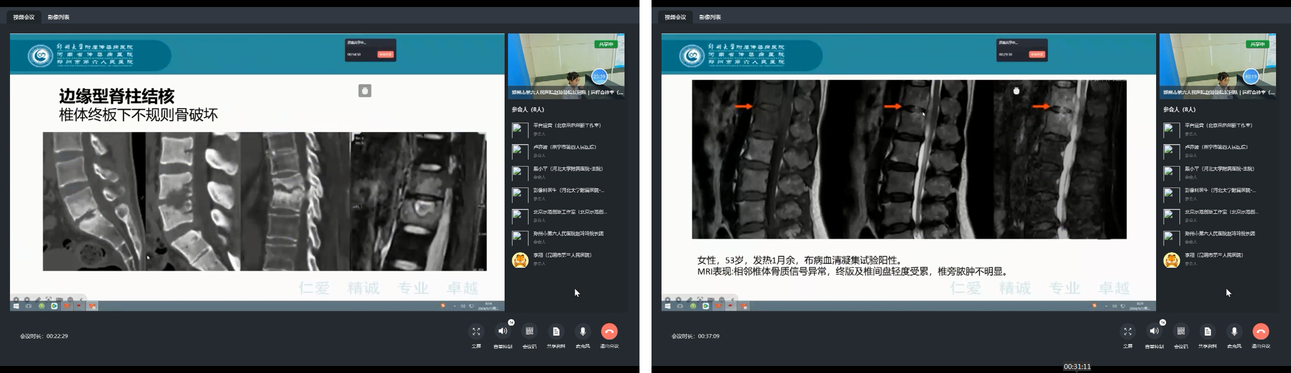Click the green 共享中 badge in left window

606,44
